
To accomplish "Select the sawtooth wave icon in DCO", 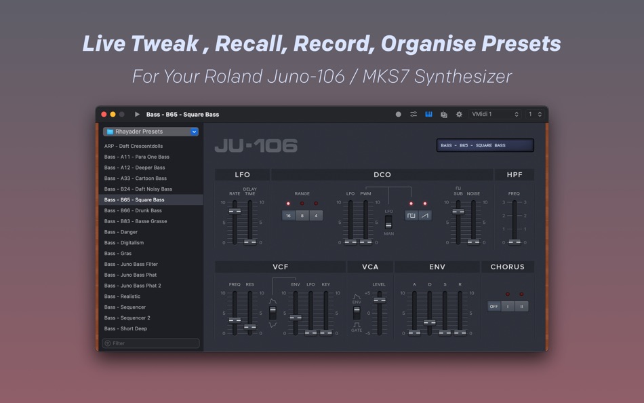I will (425, 215).
